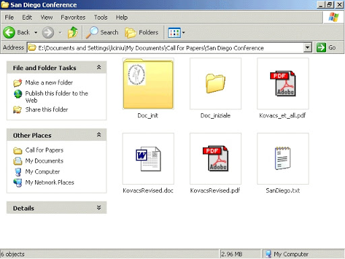Click the My Computer sidebar icon
The image size is (345, 259).
click(18, 172)
